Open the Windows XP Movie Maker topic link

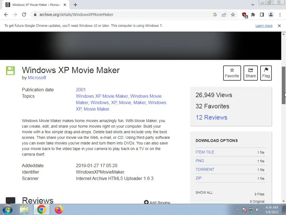click(x=102, y=96)
